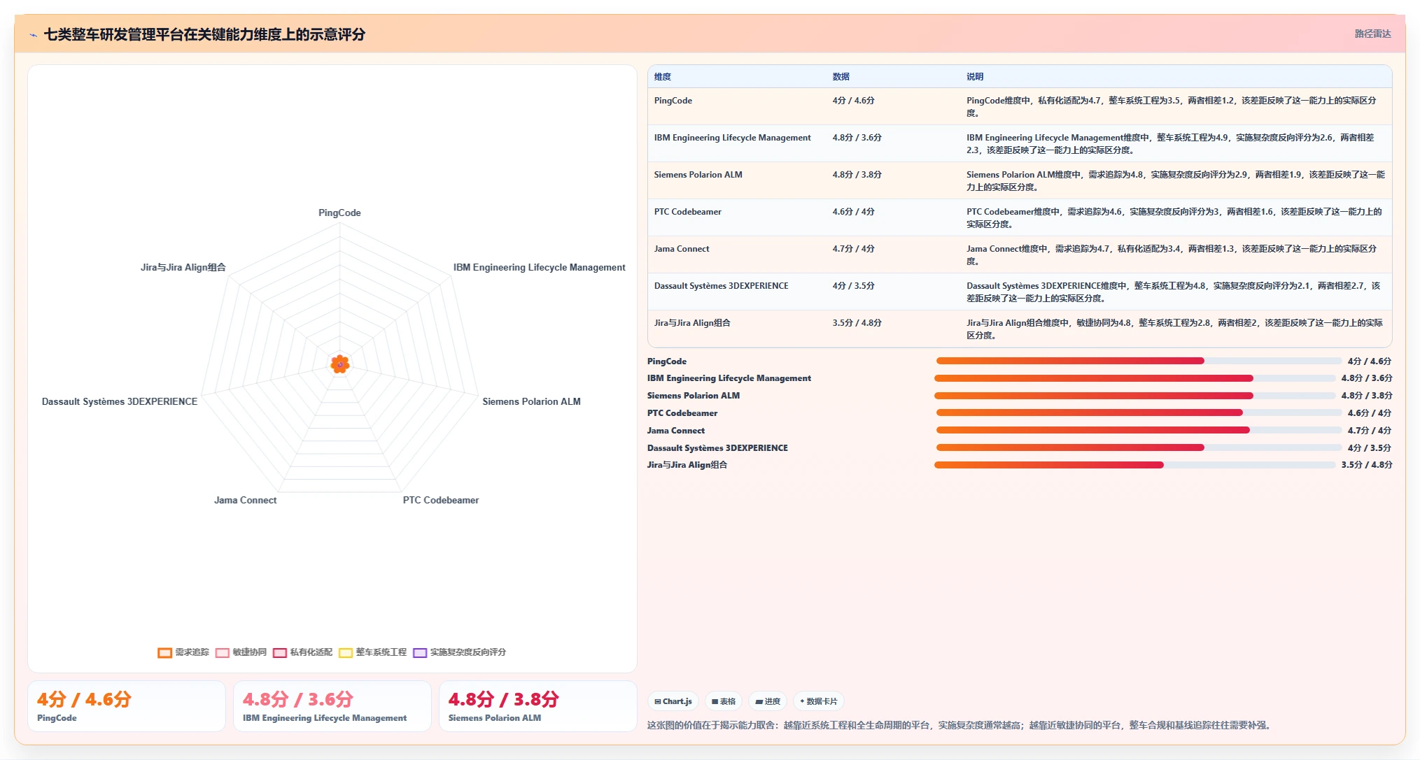The width and height of the screenshot is (1420, 760).
Task: Click the PingCode progress bar
Action: 1139,361
